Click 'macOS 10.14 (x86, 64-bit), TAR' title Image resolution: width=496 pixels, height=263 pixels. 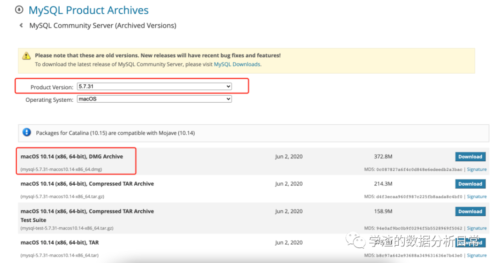60,243
